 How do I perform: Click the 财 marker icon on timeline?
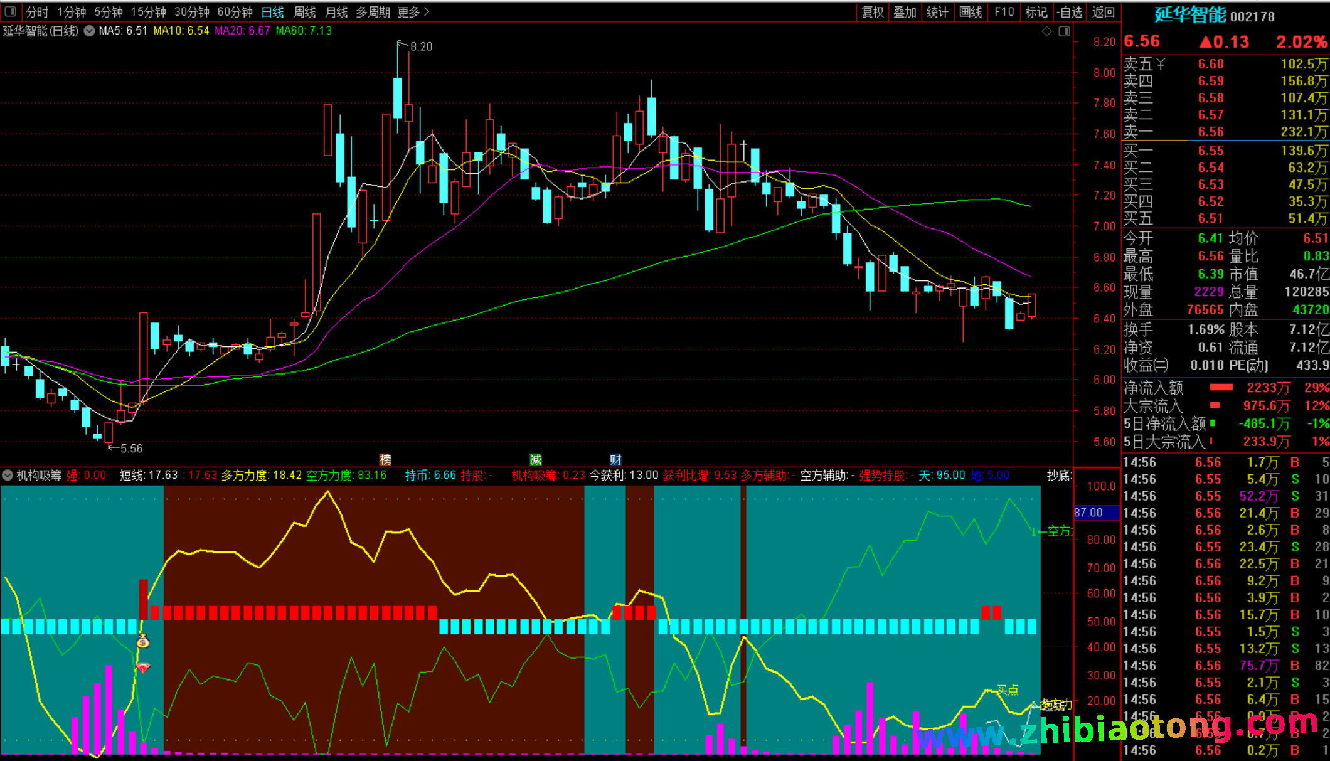tap(615, 459)
